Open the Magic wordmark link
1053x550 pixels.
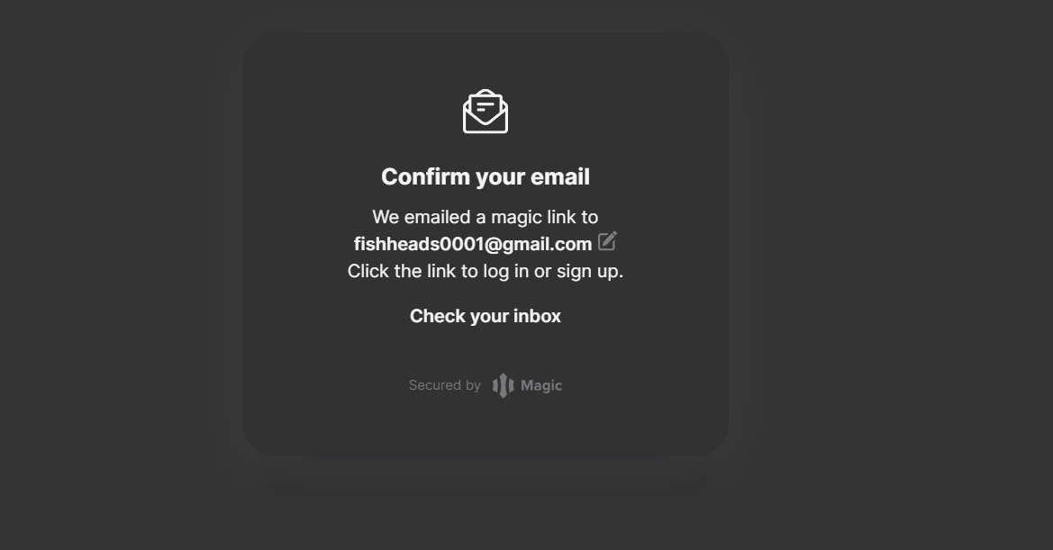[541, 385]
